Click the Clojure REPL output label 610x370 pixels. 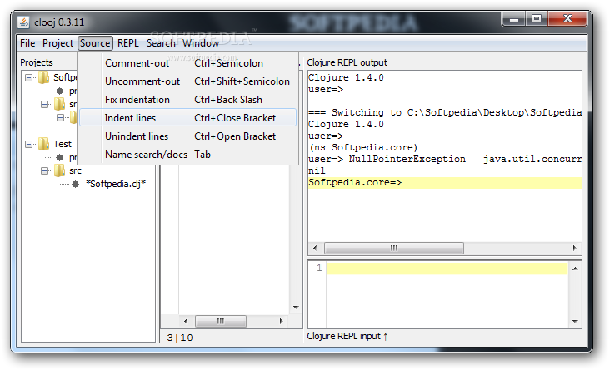(347, 62)
